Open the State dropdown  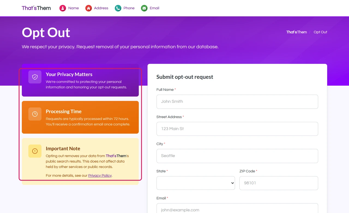(196, 183)
